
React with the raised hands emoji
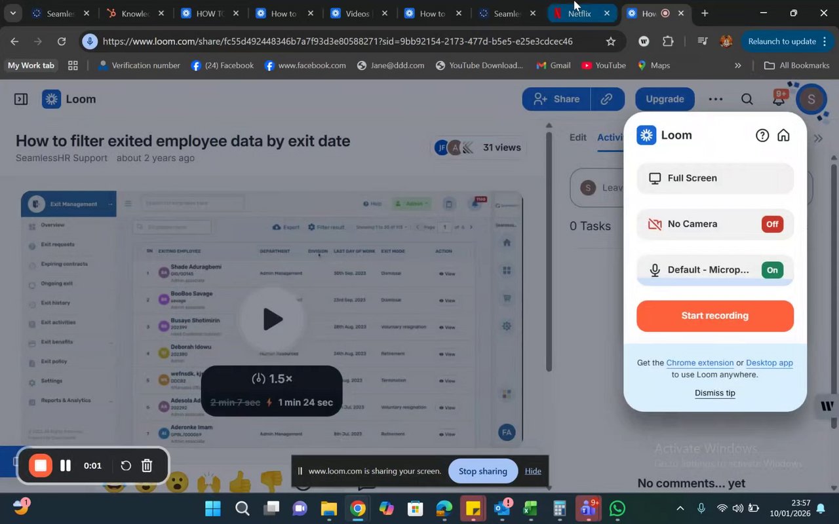coord(208,483)
